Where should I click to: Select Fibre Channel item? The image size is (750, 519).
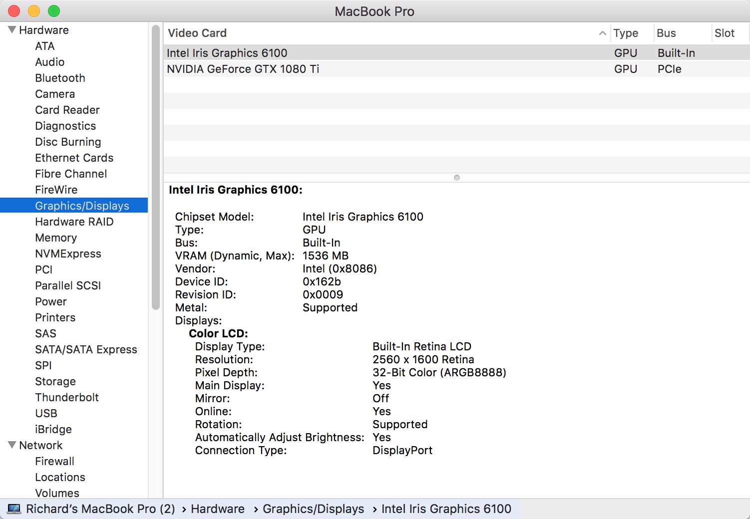[71, 174]
